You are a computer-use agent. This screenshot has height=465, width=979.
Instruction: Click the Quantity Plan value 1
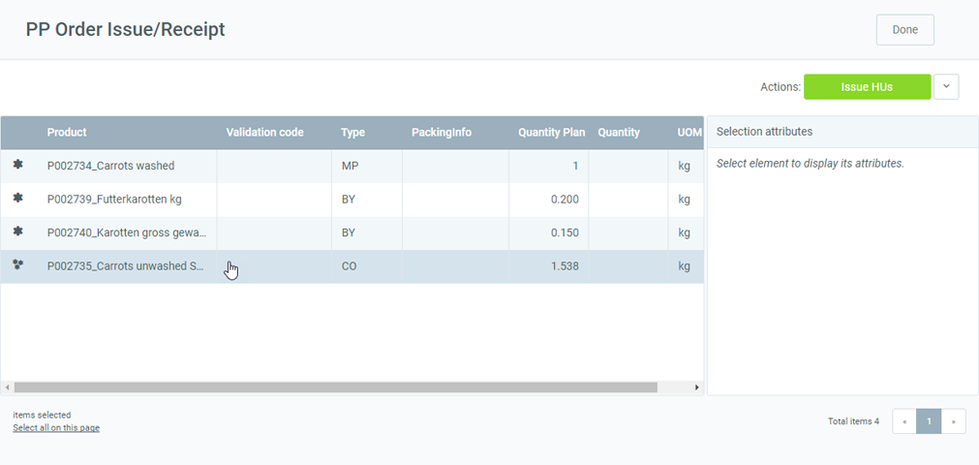[575, 166]
